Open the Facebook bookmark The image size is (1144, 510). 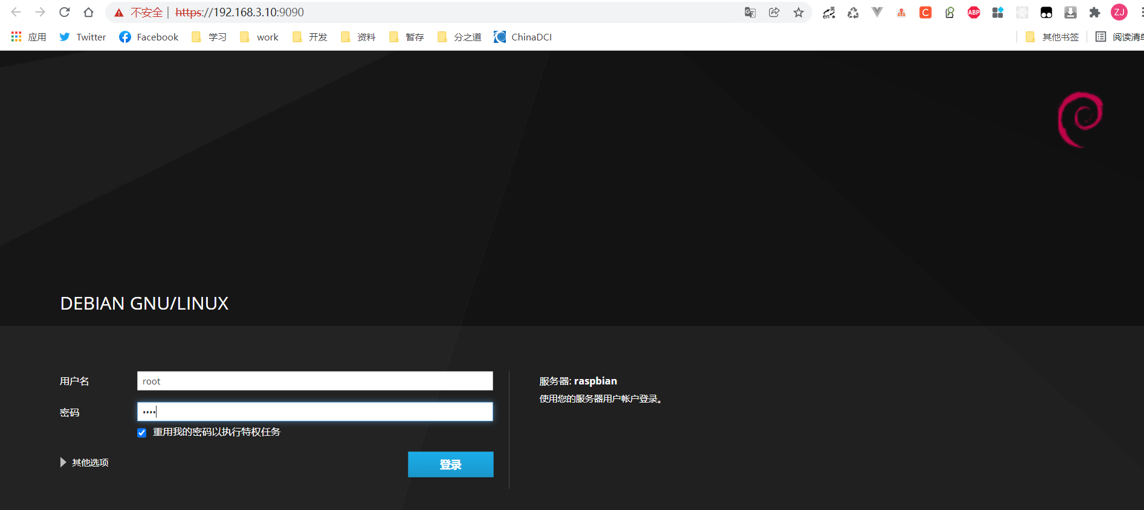click(149, 37)
